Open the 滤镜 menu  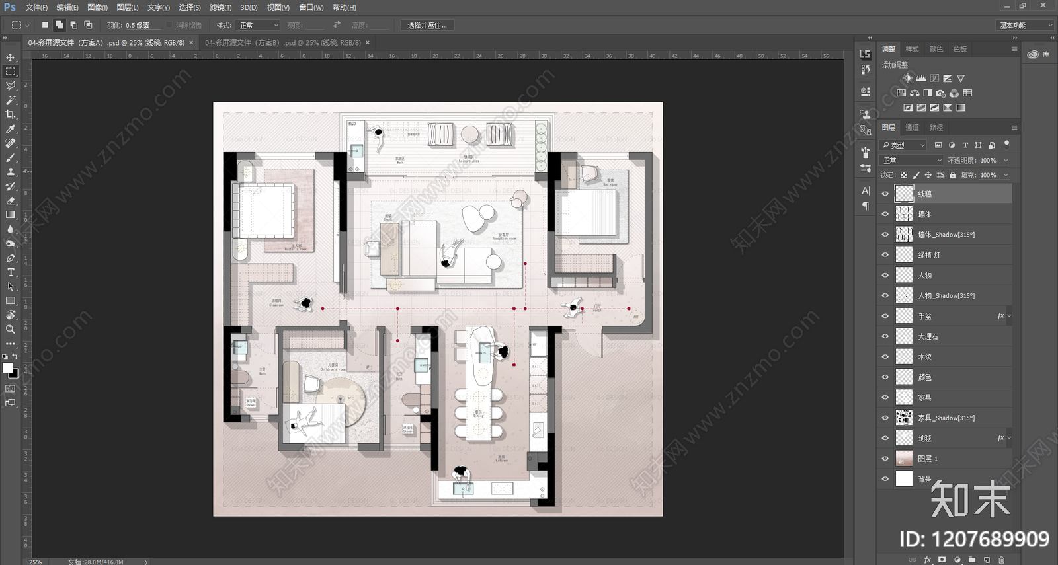(220, 7)
